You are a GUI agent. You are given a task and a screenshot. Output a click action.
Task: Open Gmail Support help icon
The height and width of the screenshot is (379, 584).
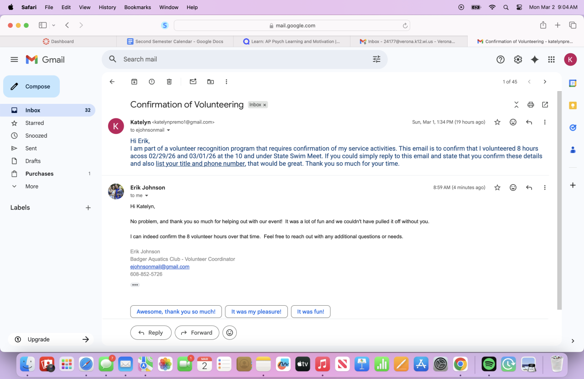pyautogui.click(x=501, y=59)
